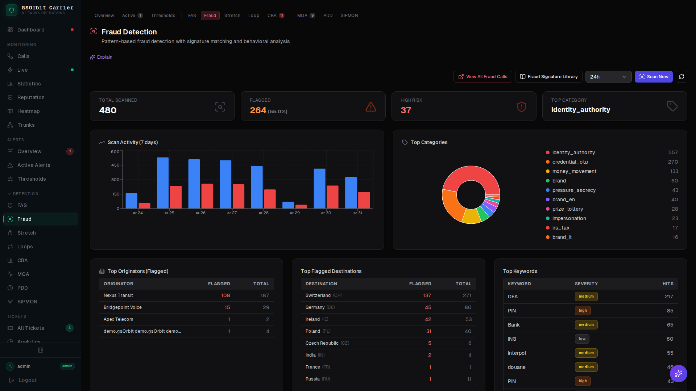Expand the Active alerts filter

pyautogui.click(x=128, y=16)
